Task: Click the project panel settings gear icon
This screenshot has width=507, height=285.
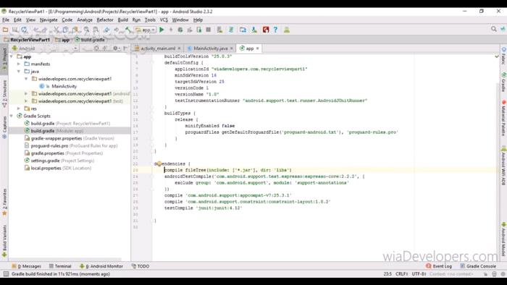Action: tap(115, 48)
